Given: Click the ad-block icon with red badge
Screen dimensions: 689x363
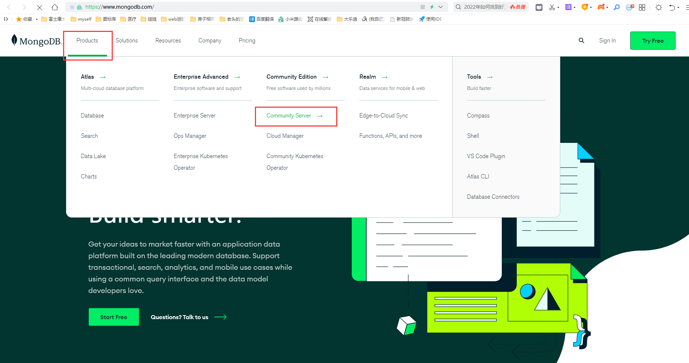Looking at the screenshot, I should 630,7.
